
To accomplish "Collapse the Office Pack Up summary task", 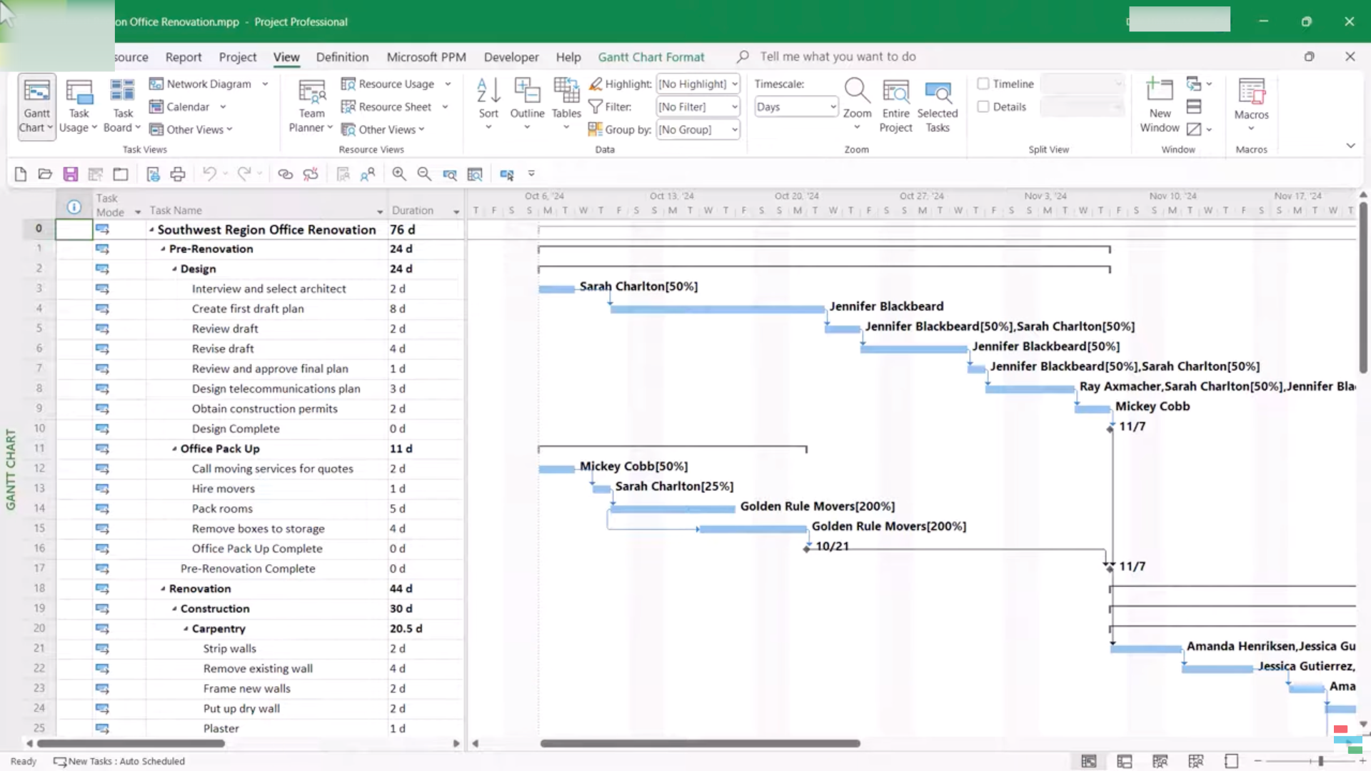I will click(174, 449).
